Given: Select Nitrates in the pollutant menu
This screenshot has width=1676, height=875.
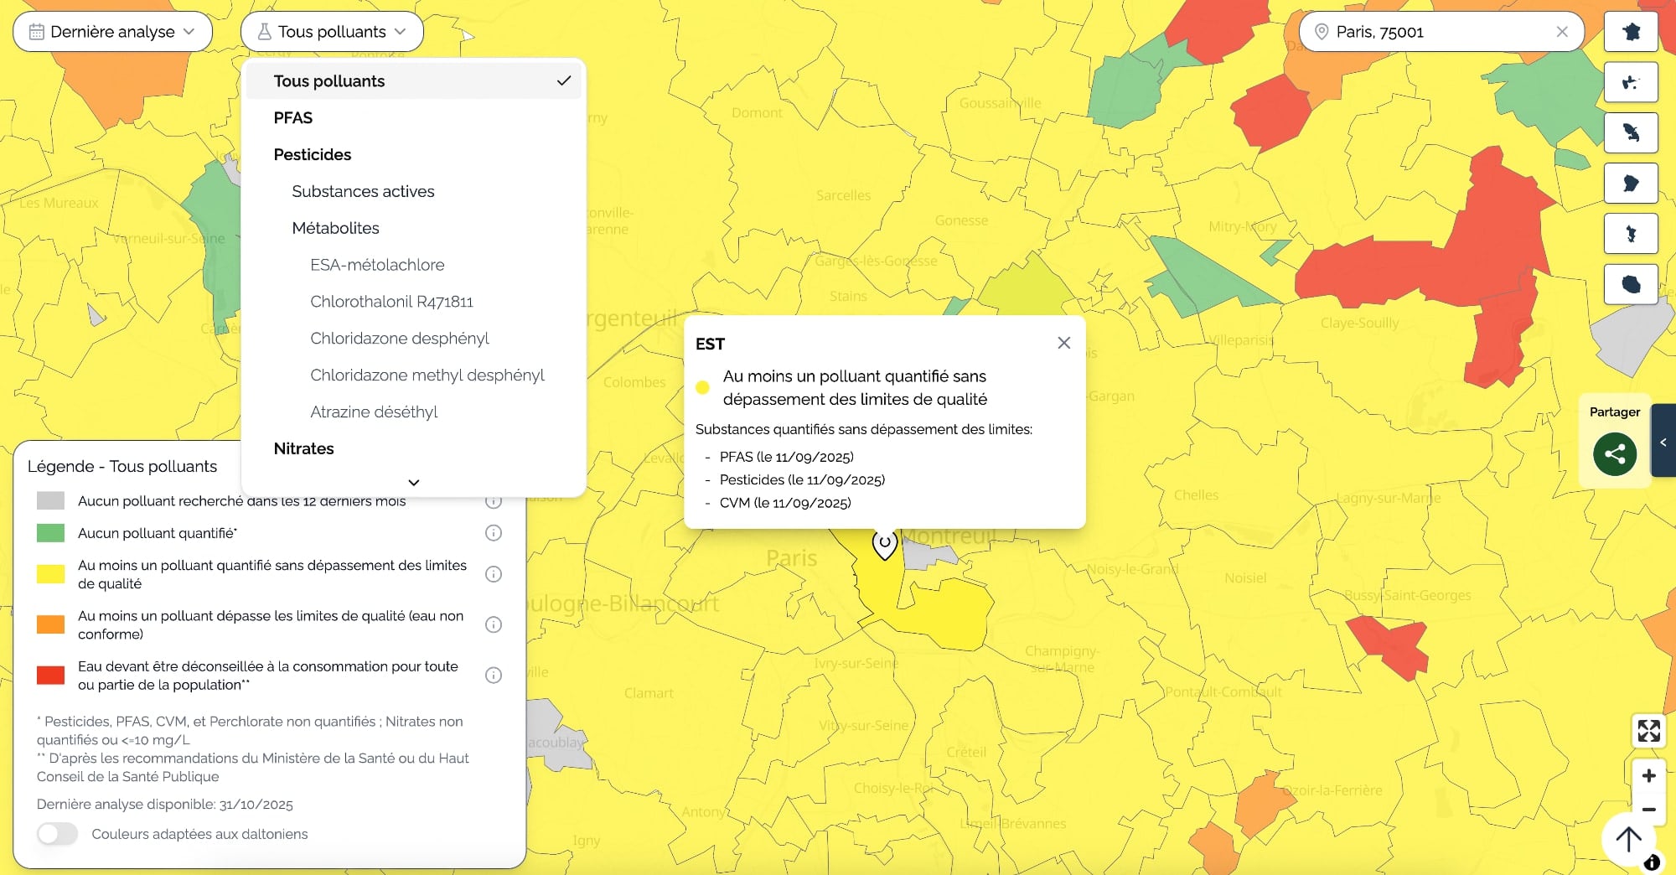Looking at the screenshot, I should click(x=303, y=448).
